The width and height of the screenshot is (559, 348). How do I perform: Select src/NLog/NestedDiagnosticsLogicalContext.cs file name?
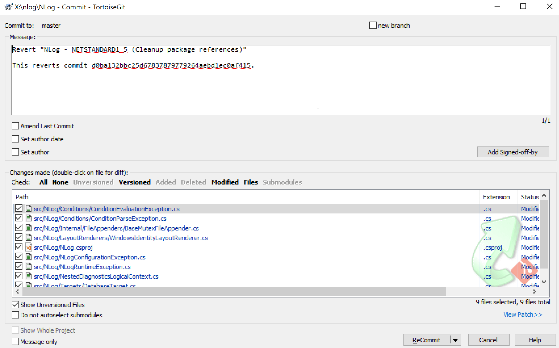tap(96, 276)
